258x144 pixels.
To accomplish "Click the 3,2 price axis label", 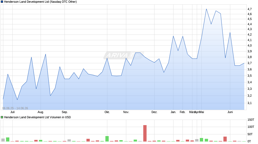I will tap(249, 96).
